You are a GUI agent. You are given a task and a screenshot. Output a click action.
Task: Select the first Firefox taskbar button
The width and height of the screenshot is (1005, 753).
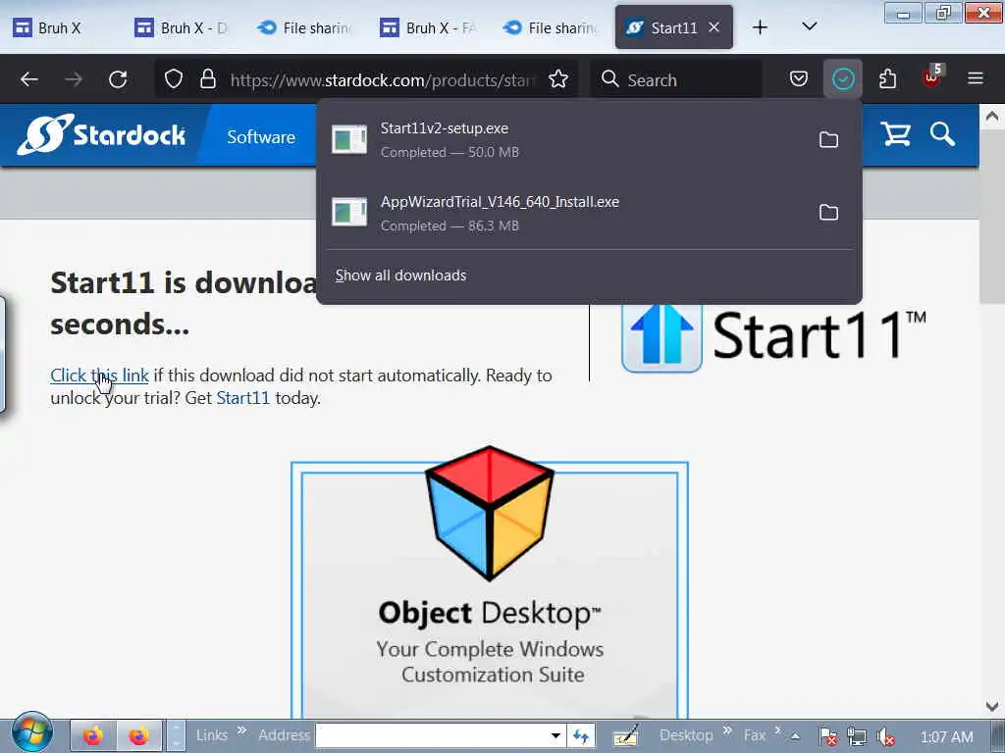93,735
